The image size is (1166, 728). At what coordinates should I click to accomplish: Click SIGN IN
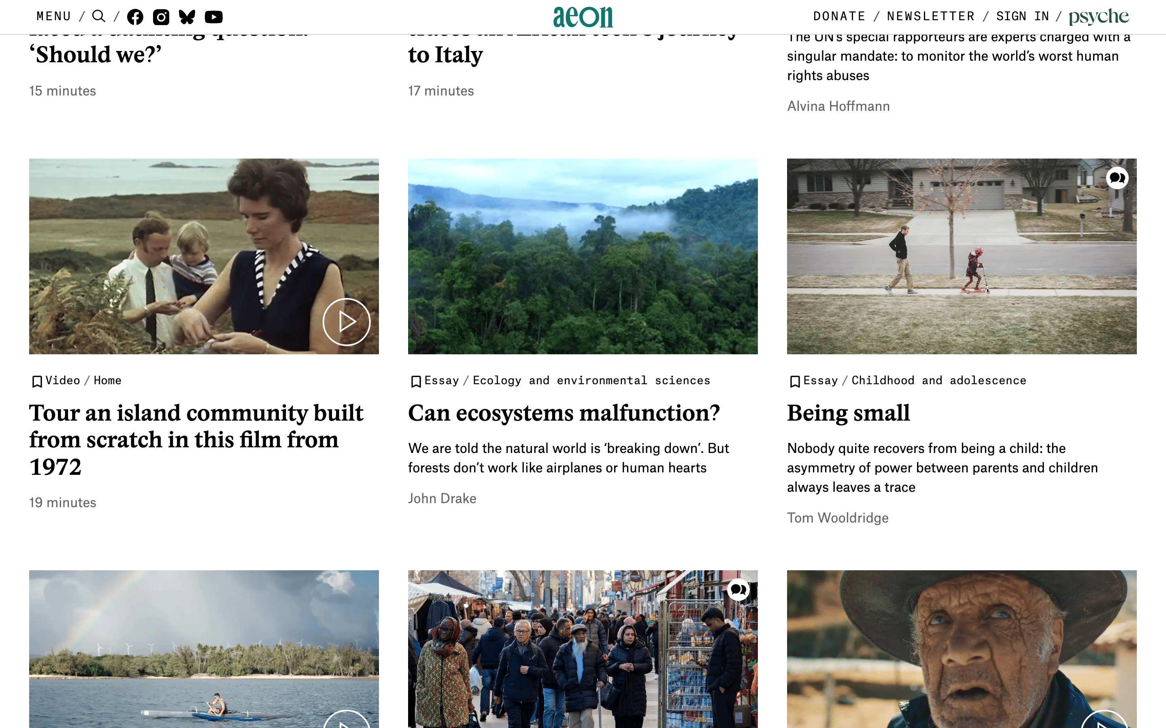pyautogui.click(x=1023, y=16)
